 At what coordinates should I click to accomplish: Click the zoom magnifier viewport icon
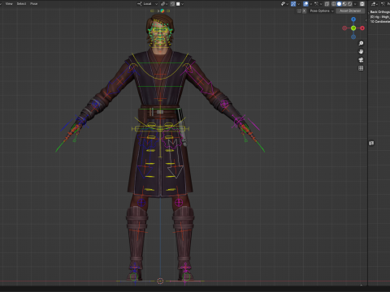pyautogui.click(x=361, y=43)
